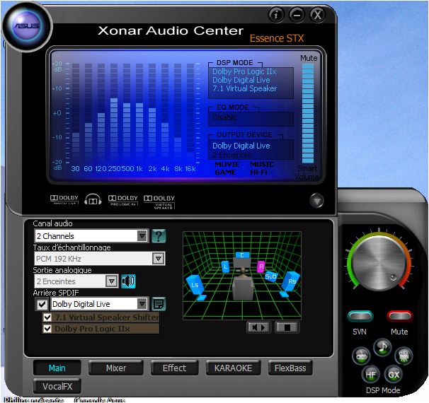Click the Hi-Fi label on the display
429x403 pixels.
tap(258, 173)
